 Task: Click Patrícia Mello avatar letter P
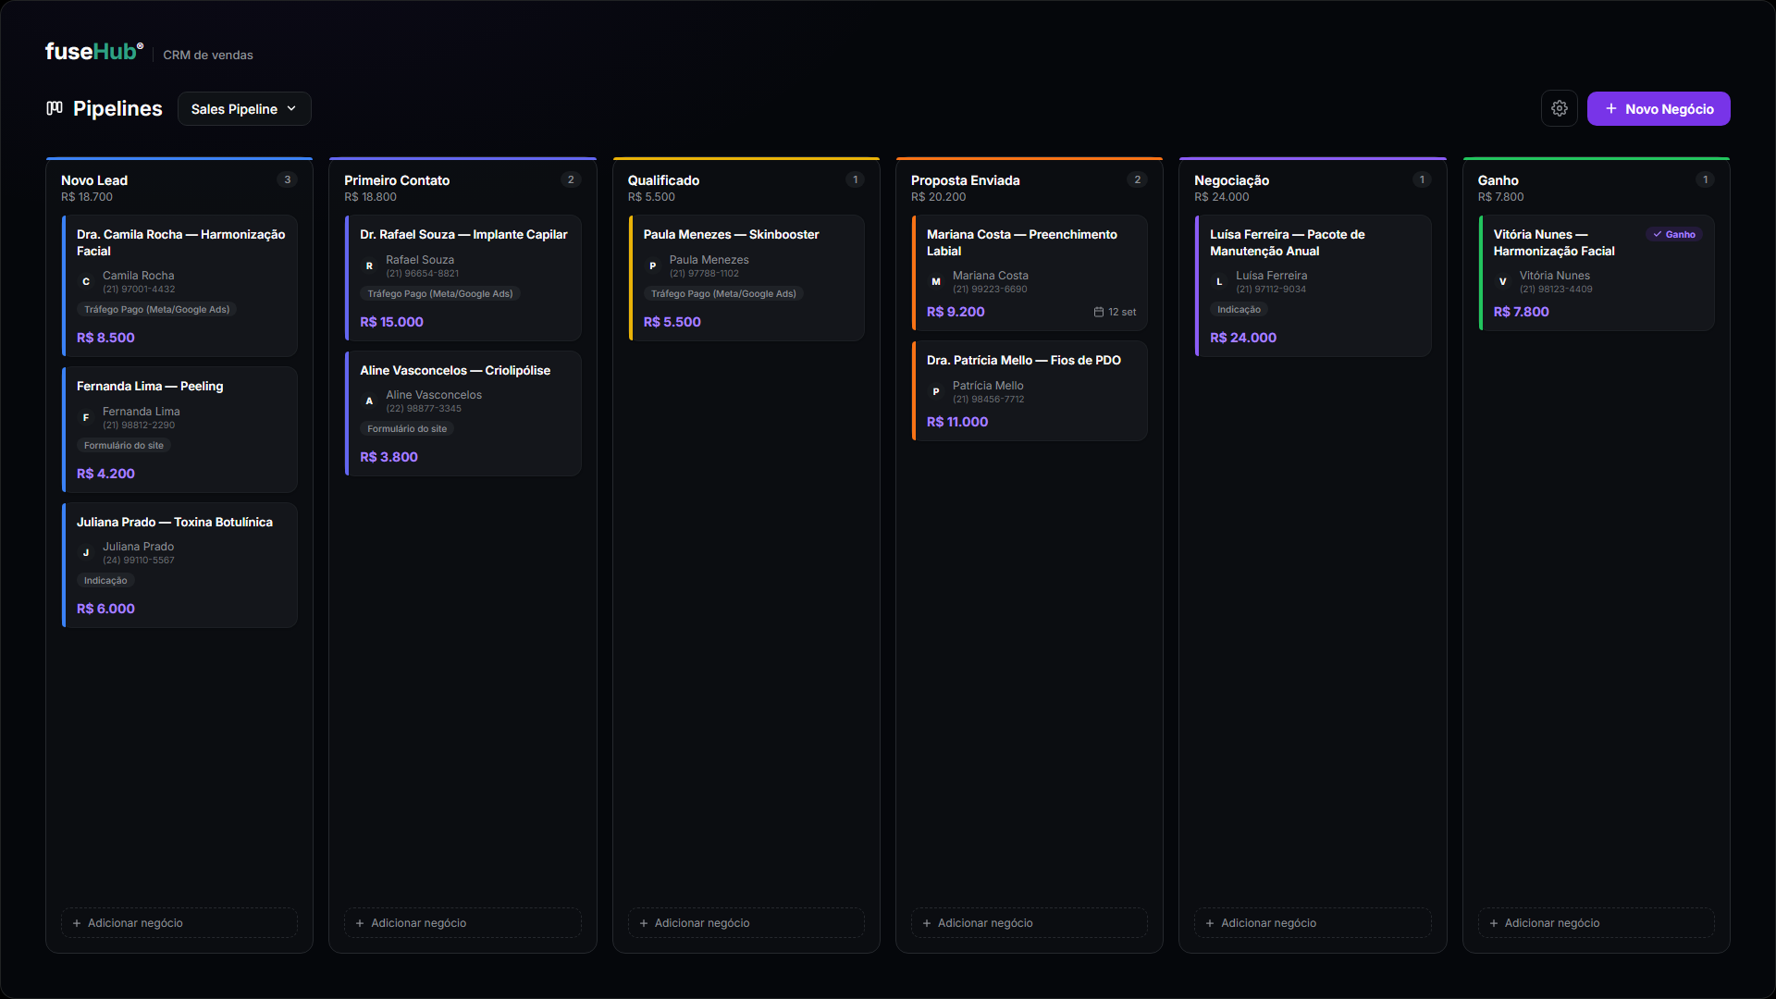(936, 391)
